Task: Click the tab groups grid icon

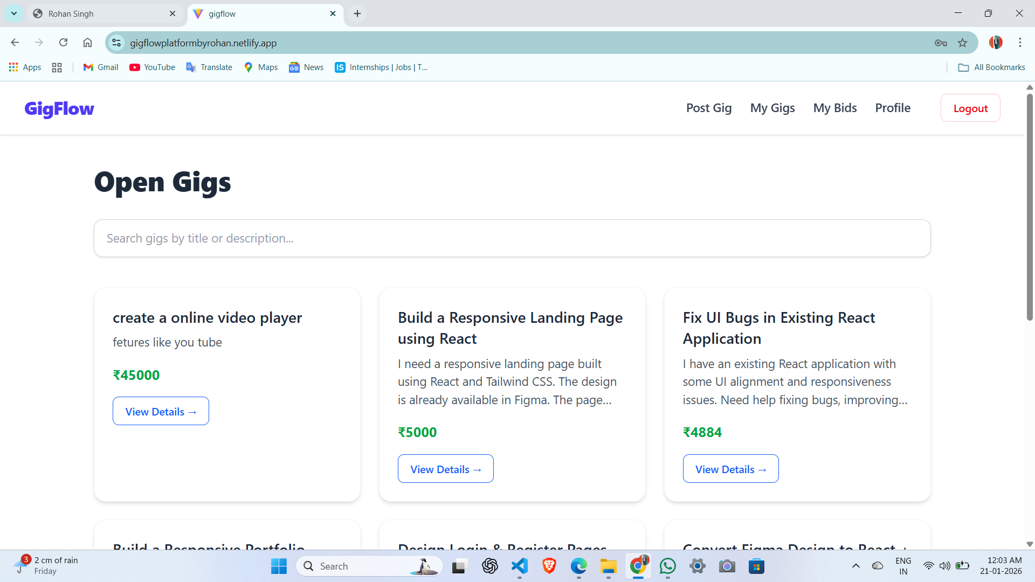Action: [57, 67]
